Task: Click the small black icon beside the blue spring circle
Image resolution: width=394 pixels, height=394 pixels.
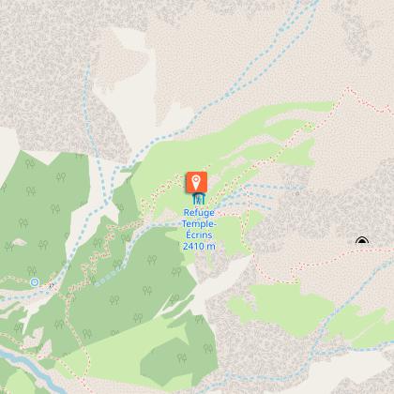Action: tap(52, 284)
